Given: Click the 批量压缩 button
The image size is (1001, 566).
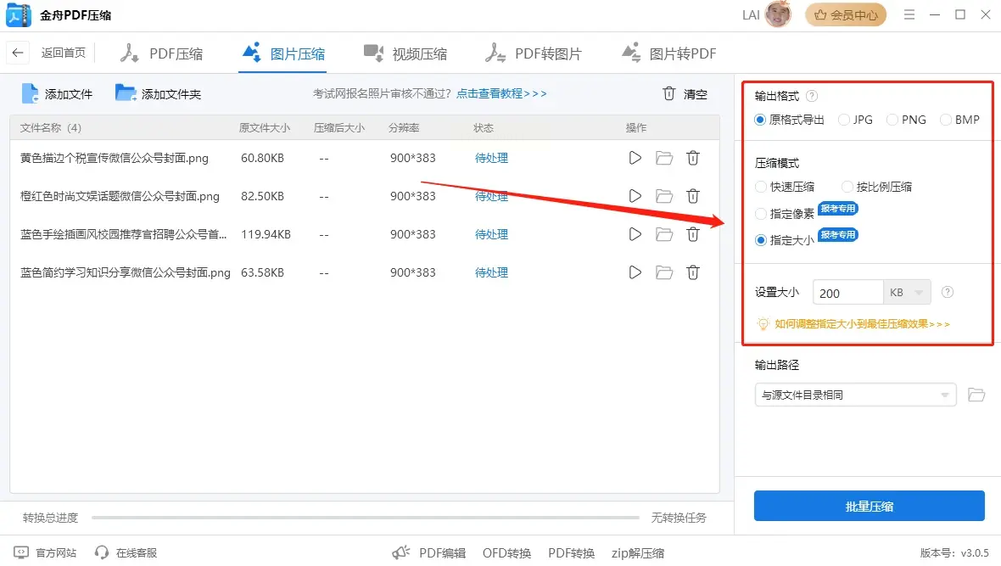Looking at the screenshot, I should (869, 506).
